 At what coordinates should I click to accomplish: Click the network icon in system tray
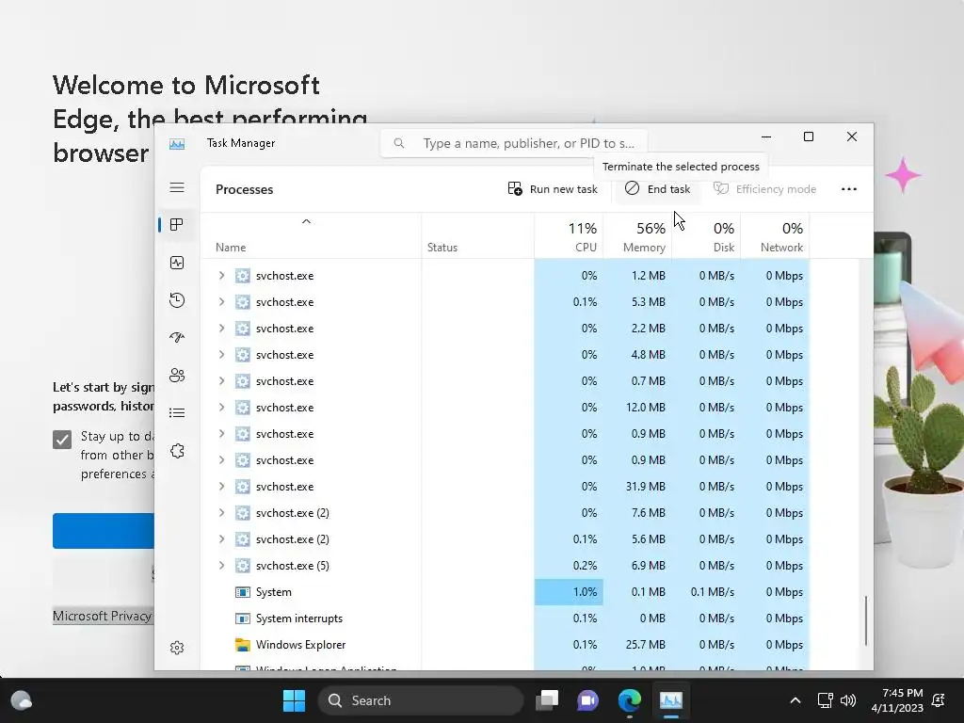(825, 700)
